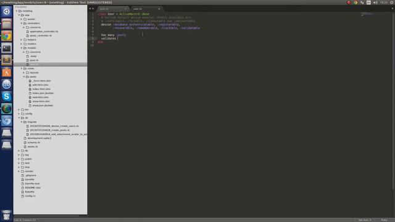Open Trash at the dock bottom

coord(7,215)
